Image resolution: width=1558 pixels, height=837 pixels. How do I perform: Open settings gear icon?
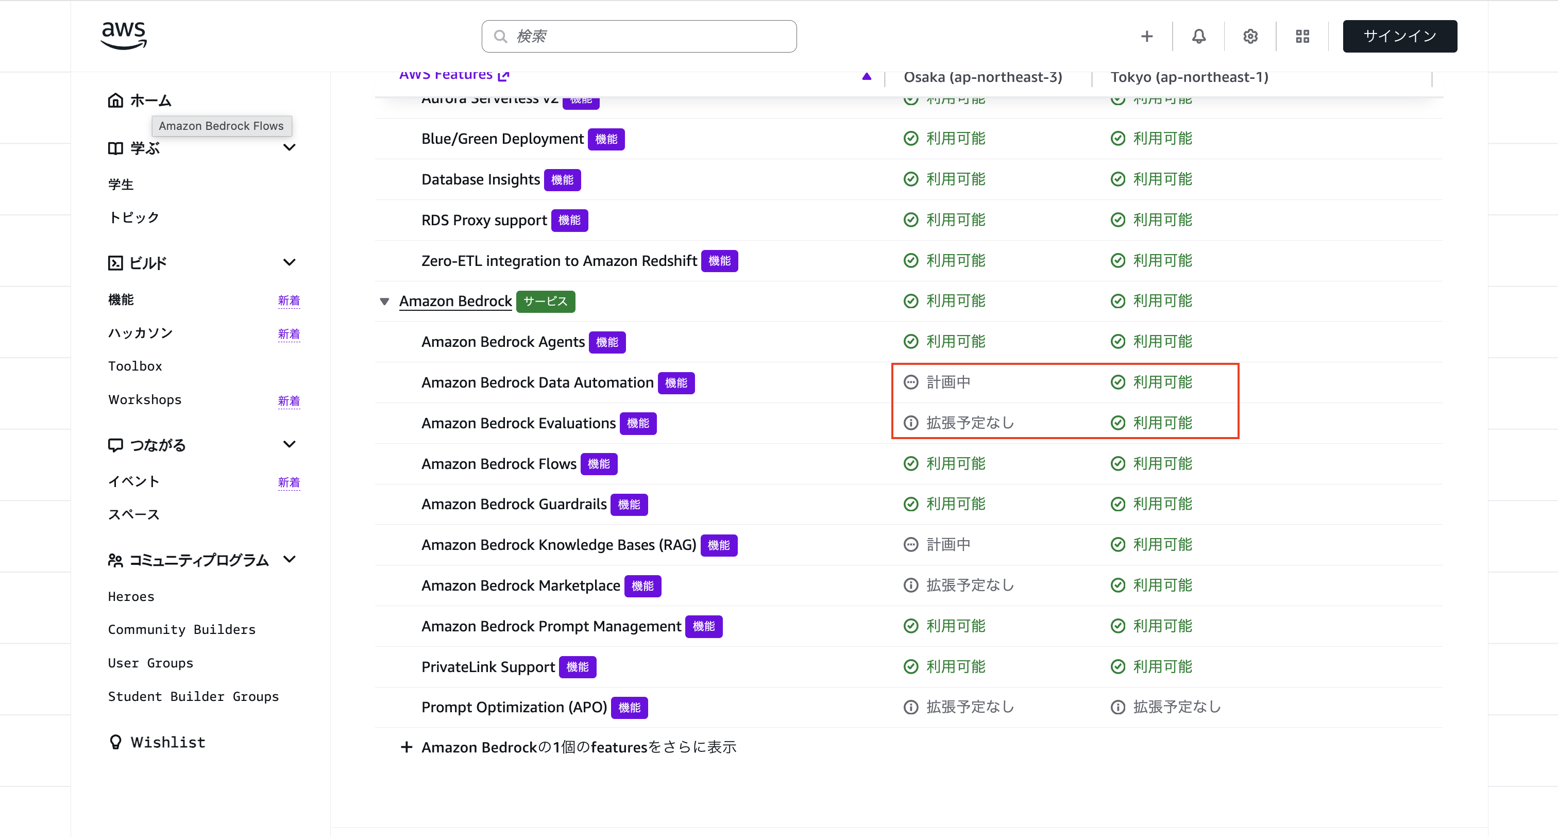pos(1250,36)
